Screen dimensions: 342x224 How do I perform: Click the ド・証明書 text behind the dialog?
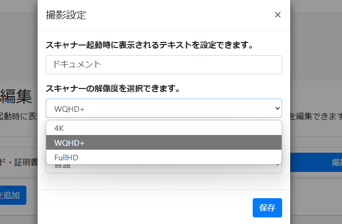(x=18, y=162)
